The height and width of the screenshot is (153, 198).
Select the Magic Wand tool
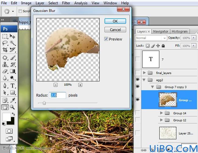12,43
